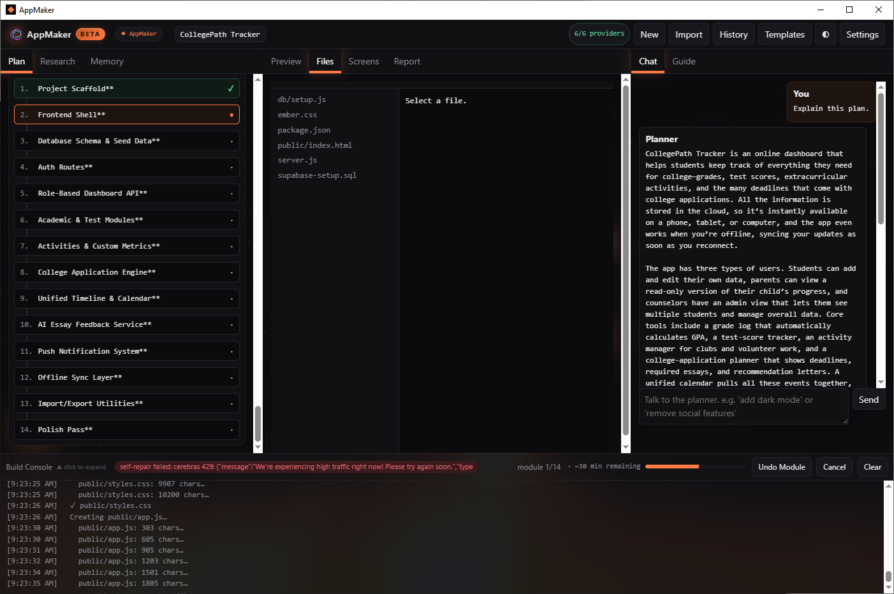The image size is (894, 594).
Task: Click the "Creating public/app.js" log line
Action: [118, 517]
